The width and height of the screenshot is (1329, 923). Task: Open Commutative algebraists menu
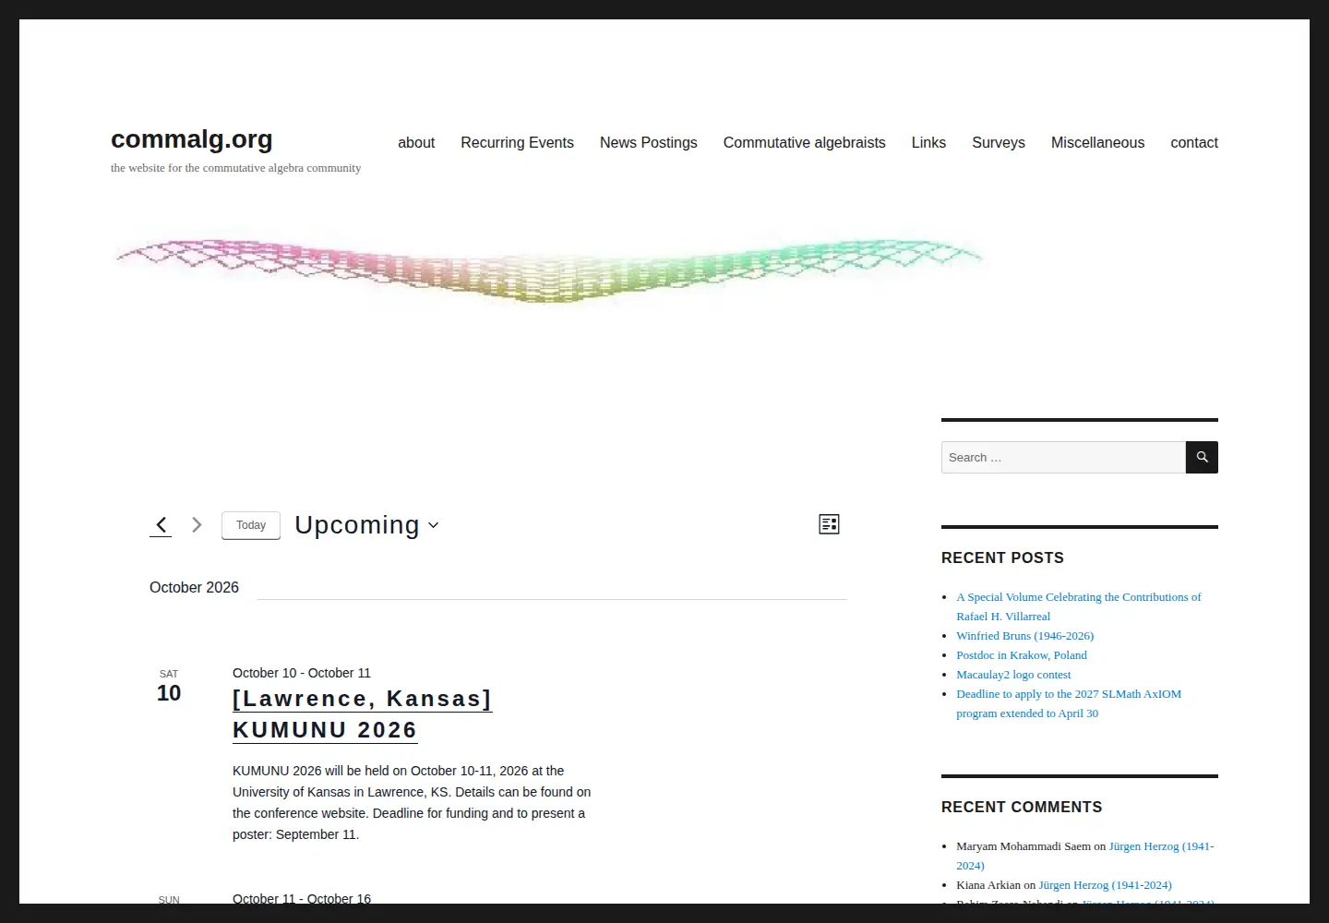pos(804,142)
